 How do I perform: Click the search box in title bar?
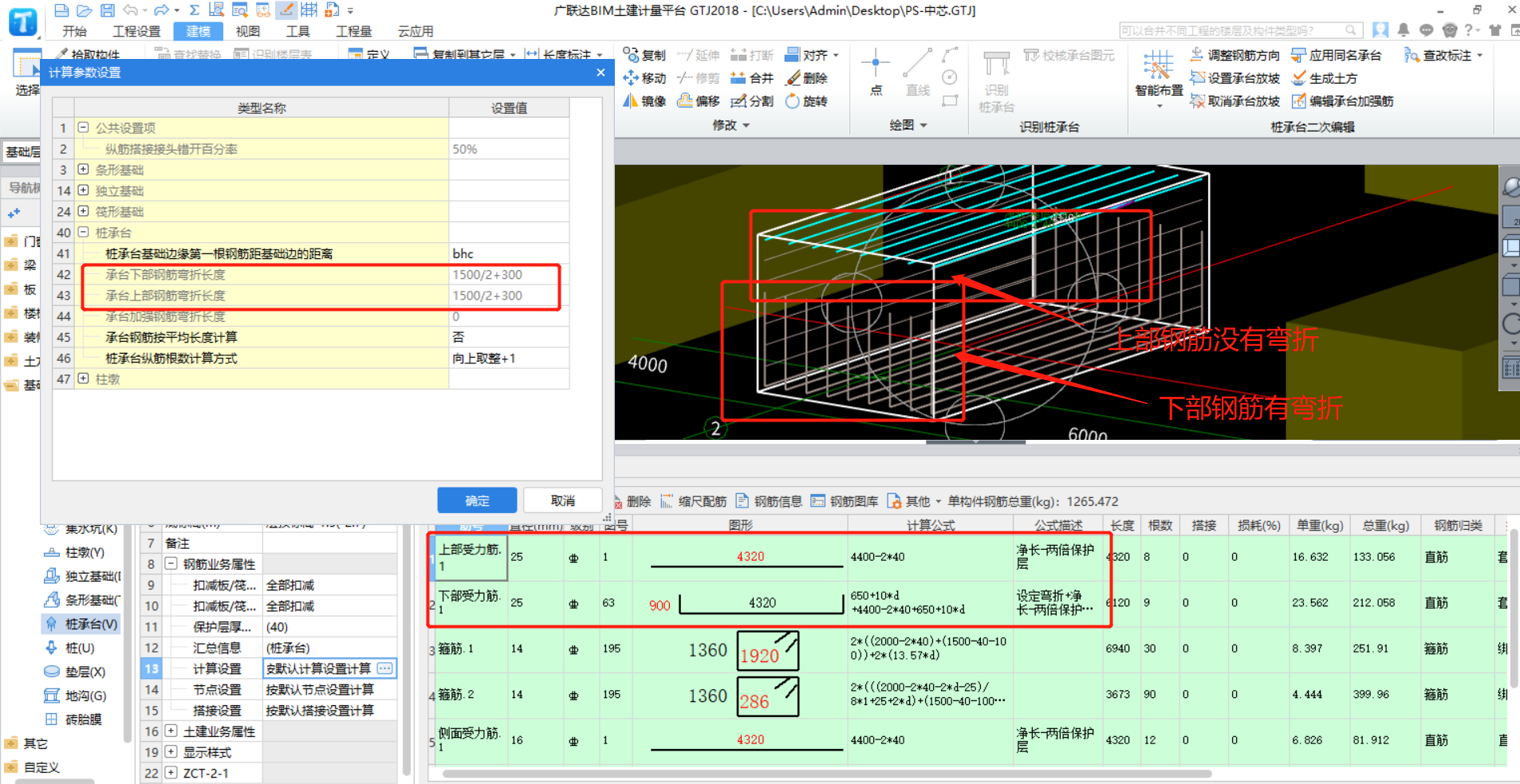point(1239,30)
